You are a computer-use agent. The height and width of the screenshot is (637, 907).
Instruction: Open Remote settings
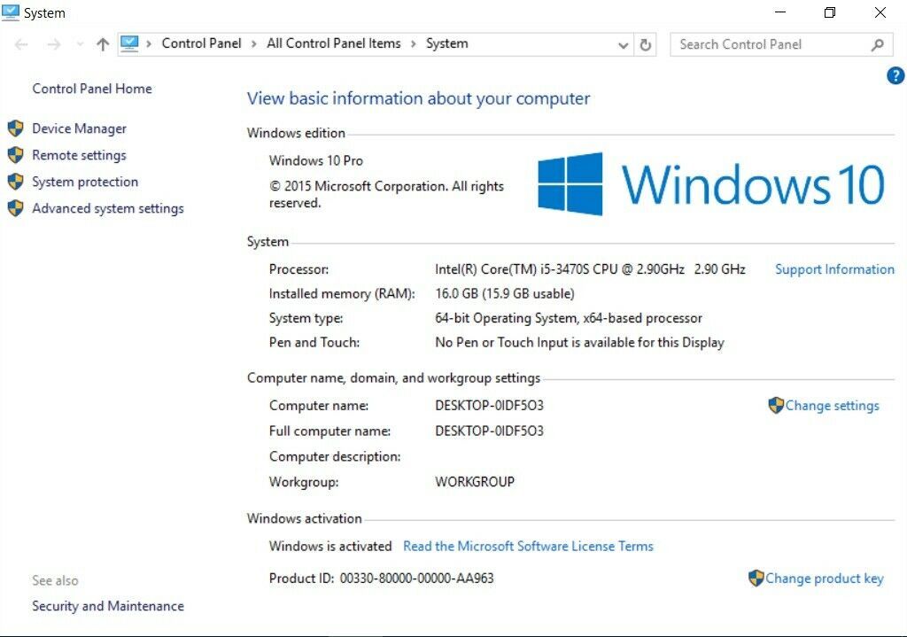click(79, 155)
